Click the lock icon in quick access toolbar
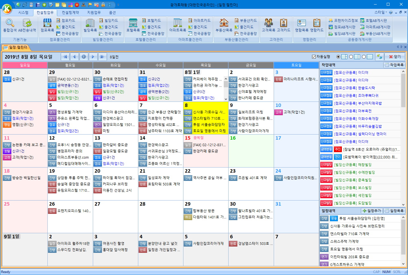 [x=103, y=5]
